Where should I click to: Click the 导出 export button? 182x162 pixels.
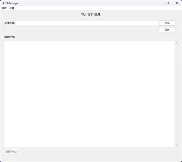coord(167,30)
